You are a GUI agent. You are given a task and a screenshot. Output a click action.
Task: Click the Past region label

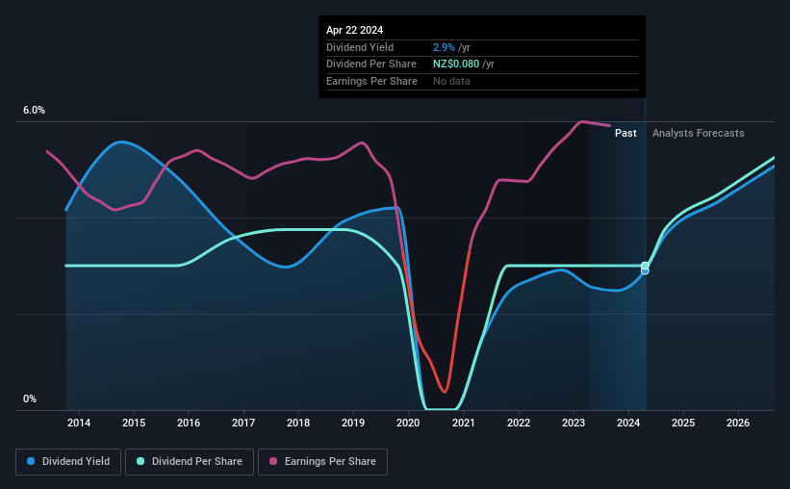click(x=625, y=133)
